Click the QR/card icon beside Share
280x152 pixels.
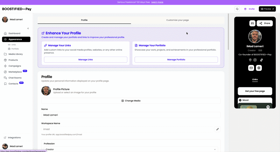tap(252, 23)
